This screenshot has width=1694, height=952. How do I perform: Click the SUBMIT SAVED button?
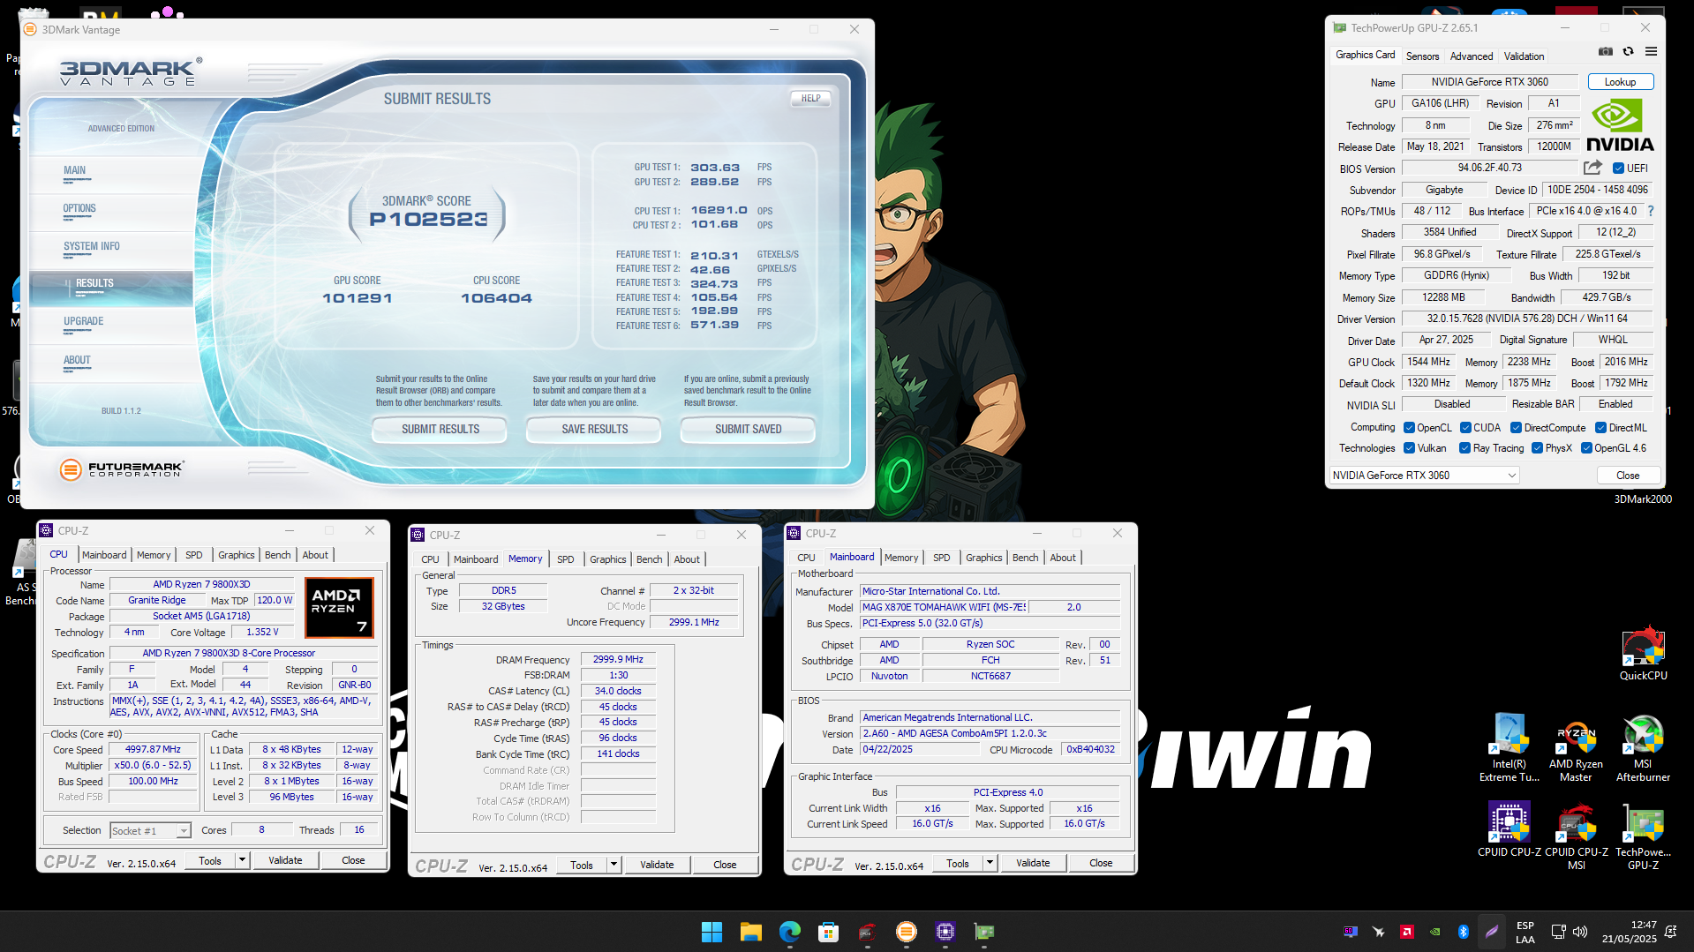748,430
